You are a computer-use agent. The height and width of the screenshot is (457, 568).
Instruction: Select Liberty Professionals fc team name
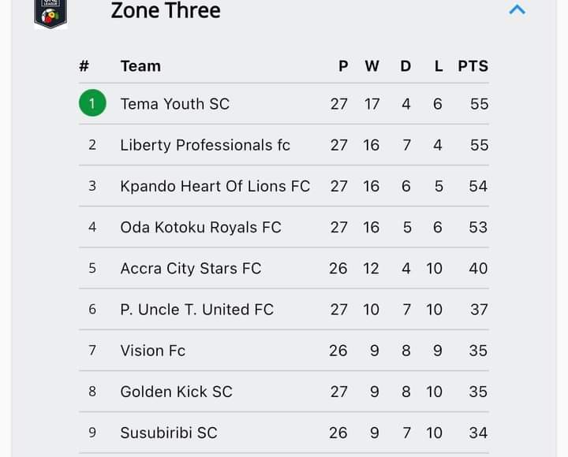[205, 145]
